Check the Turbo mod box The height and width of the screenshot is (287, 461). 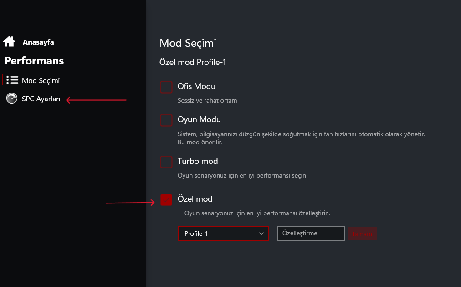point(166,162)
